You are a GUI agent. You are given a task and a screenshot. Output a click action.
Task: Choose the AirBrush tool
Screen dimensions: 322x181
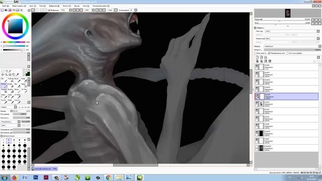[x=11, y=80]
